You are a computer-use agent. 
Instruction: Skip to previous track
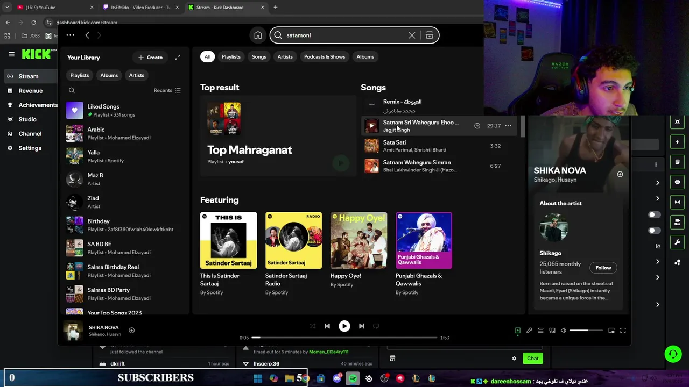[327, 326]
